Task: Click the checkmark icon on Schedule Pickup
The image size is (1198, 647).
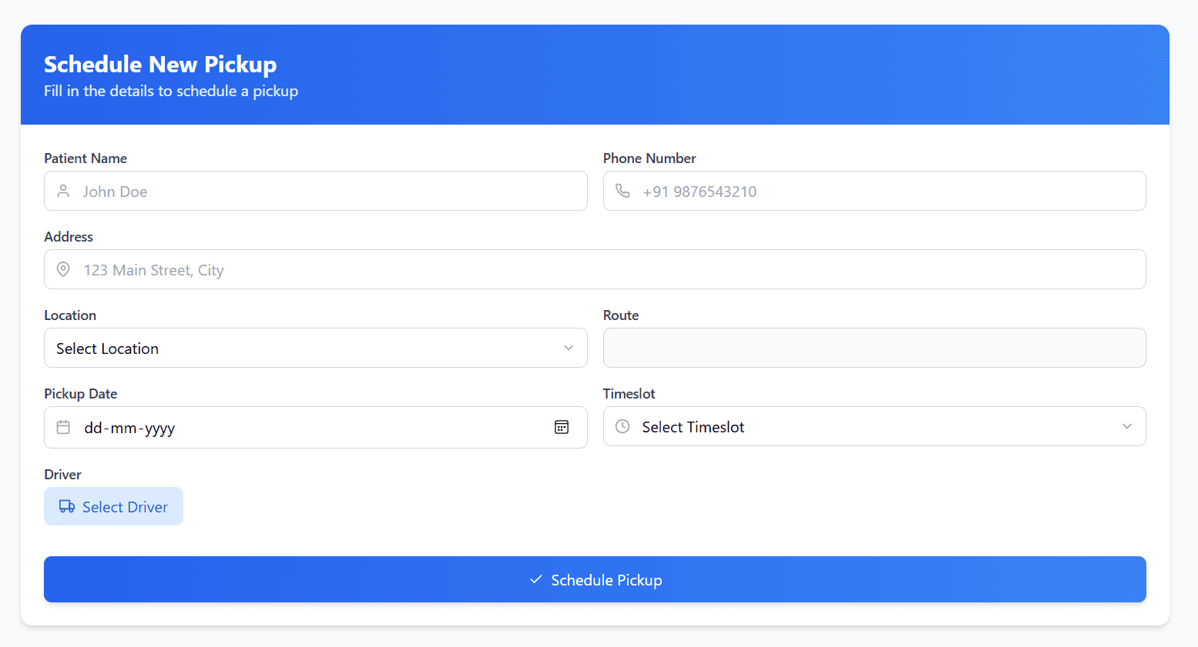Action: (x=535, y=579)
